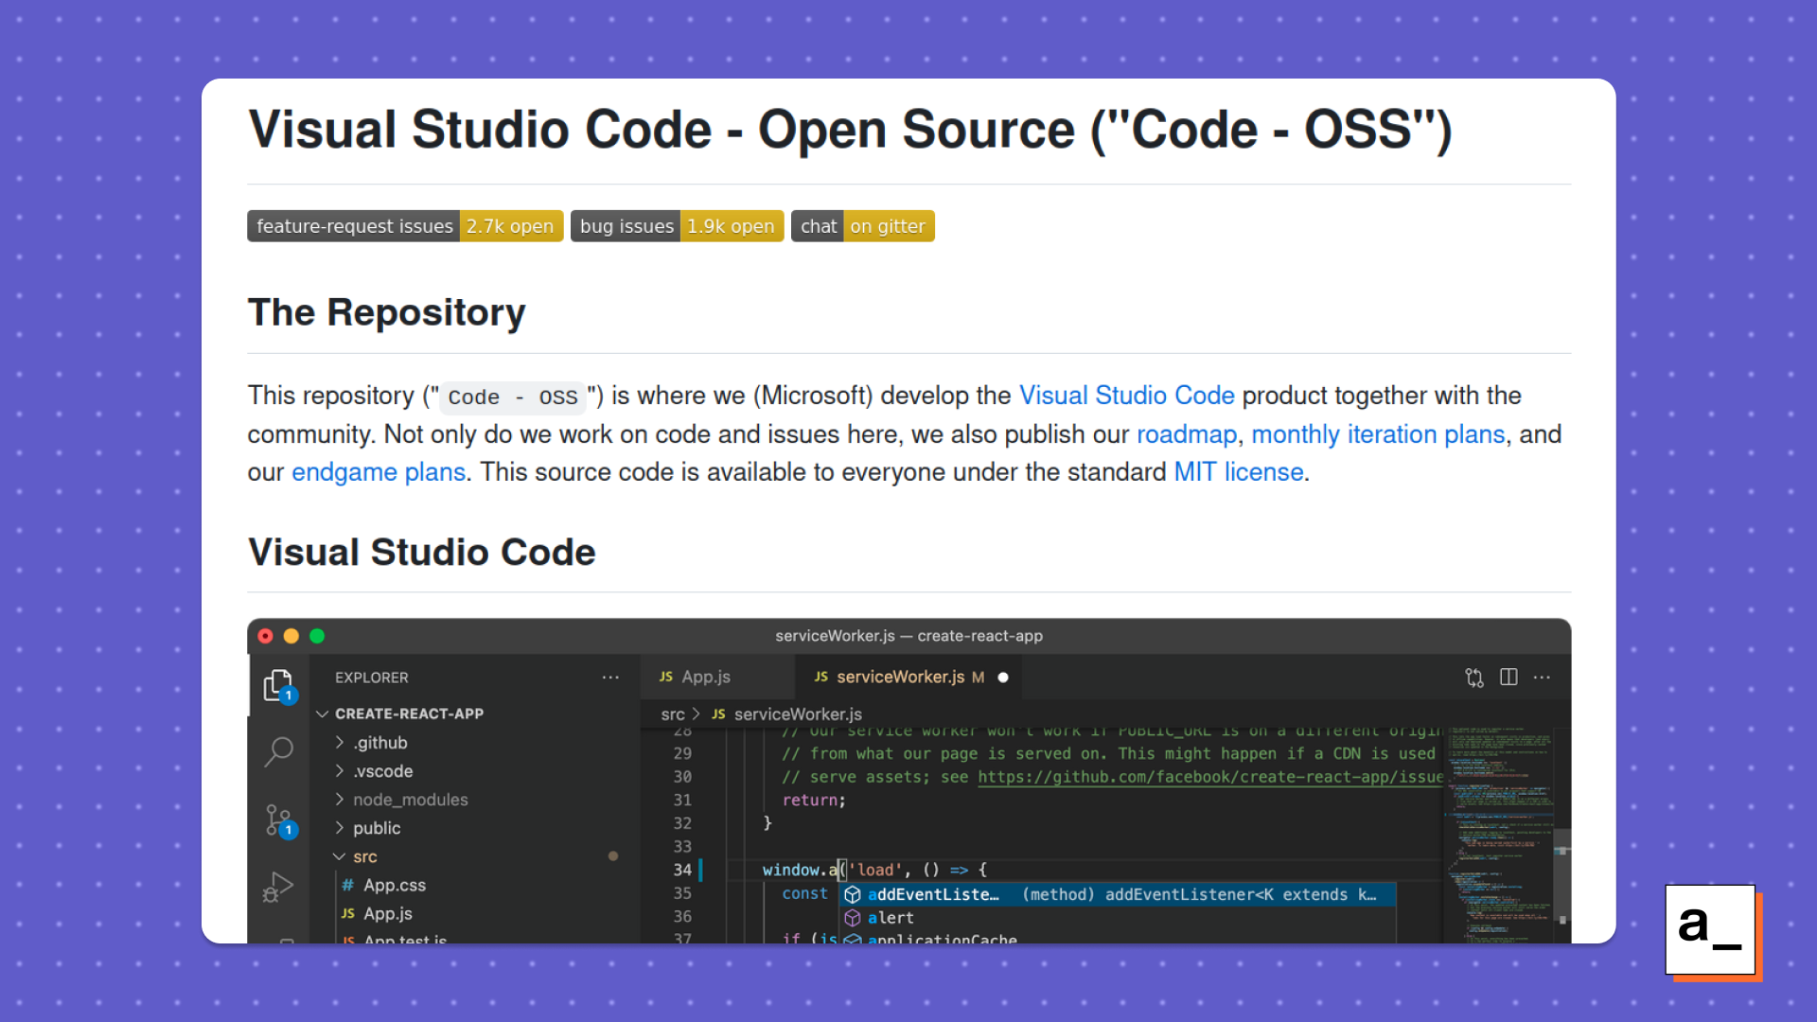Open Explorer panel ellipsis menu
This screenshot has width=1817, height=1022.
click(610, 678)
